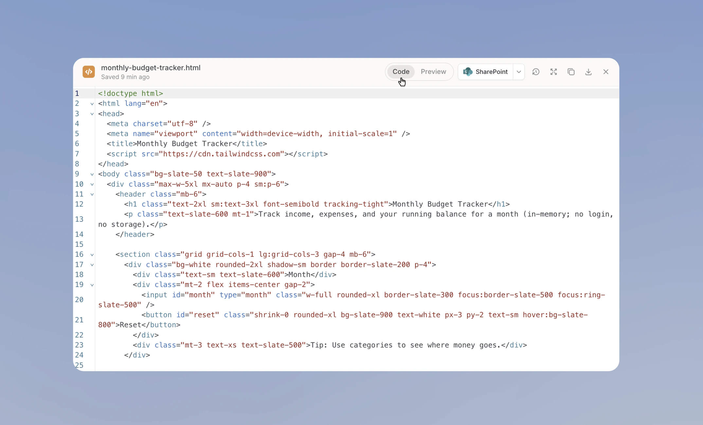This screenshot has height=425, width=703.
Task: Click the SharePoint logo icon
Action: coord(468,72)
